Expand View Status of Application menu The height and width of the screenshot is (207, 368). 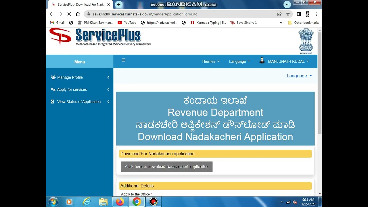tap(80, 101)
